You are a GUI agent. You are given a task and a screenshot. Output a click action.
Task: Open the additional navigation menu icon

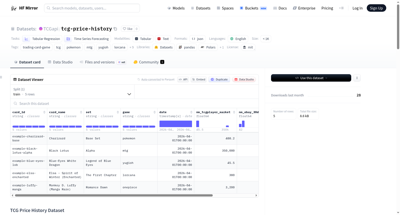click(x=341, y=8)
